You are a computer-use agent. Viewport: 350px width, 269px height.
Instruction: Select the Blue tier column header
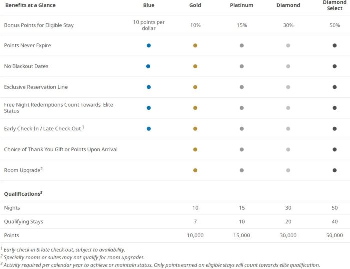tap(149, 5)
